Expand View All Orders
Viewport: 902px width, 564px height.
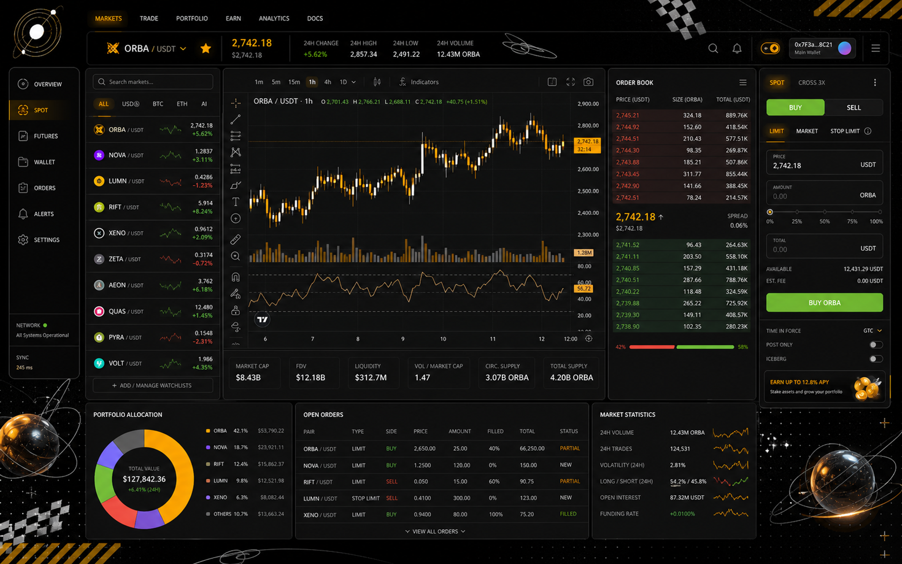tap(435, 531)
